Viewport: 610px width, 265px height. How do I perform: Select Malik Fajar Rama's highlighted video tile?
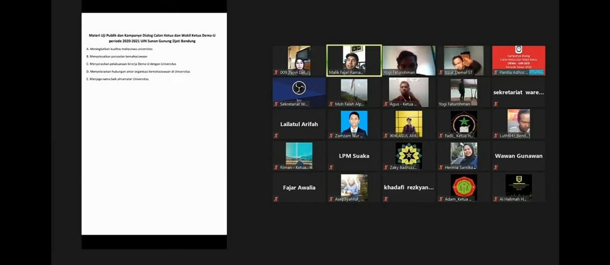click(354, 61)
